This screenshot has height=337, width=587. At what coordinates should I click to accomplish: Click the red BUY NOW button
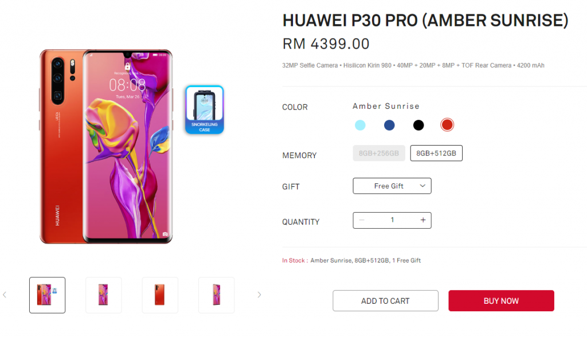501,301
